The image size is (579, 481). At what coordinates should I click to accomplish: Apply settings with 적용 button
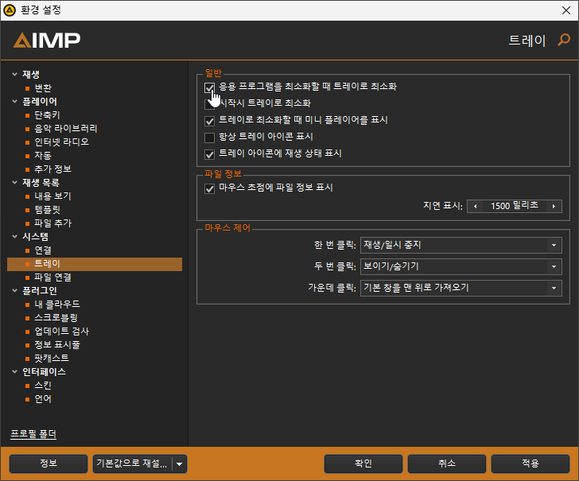pos(530,464)
